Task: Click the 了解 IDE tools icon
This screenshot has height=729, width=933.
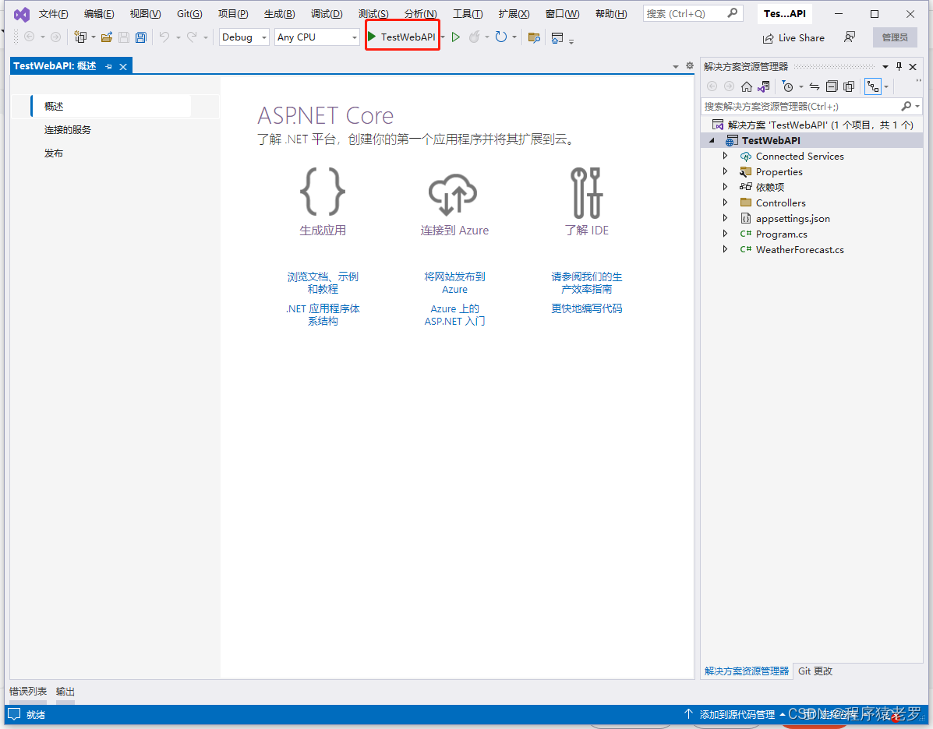Action: pyautogui.click(x=586, y=192)
